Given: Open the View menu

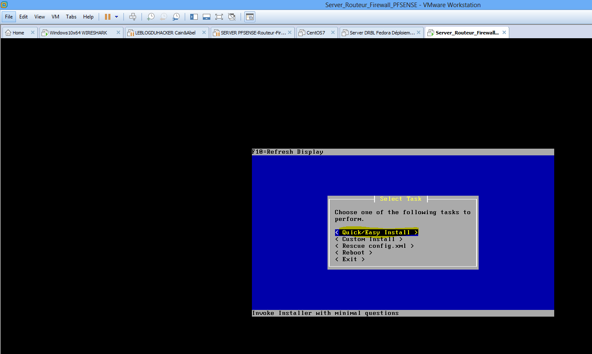Looking at the screenshot, I should 40,17.
